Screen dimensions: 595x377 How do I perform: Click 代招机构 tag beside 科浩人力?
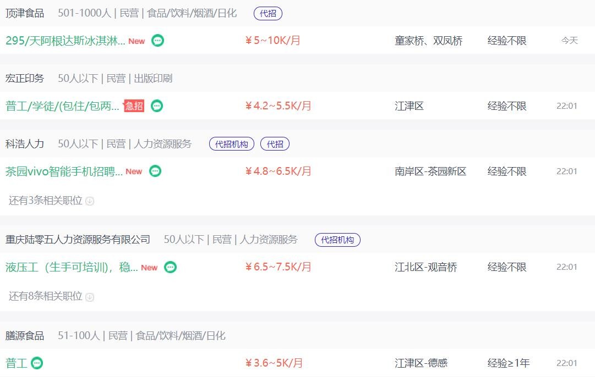[232, 144]
